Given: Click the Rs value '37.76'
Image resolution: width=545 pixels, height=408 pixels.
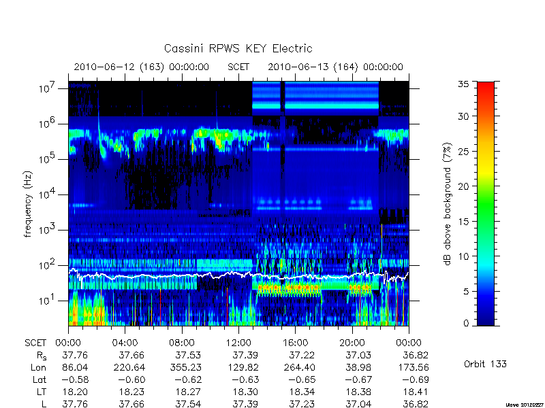Looking at the screenshot, I should (x=75, y=355).
